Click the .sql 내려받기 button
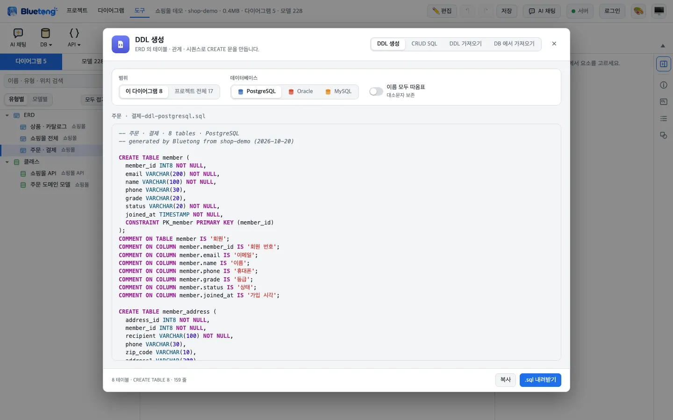Image resolution: width=673 pixels, height=420 pixels. click(x=540, y=380)
